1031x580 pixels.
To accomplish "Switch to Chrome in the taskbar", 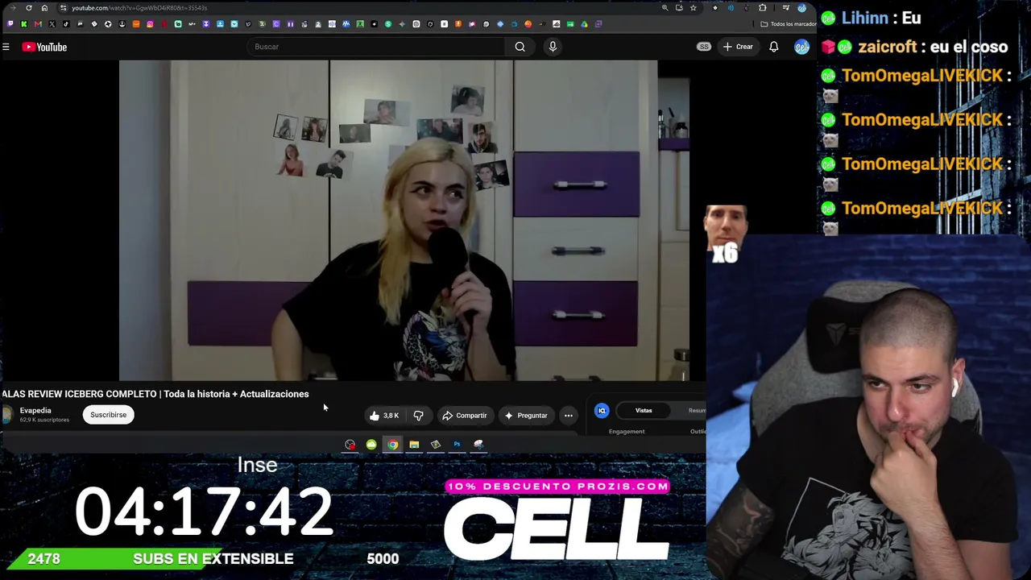I will click(392, 445).
